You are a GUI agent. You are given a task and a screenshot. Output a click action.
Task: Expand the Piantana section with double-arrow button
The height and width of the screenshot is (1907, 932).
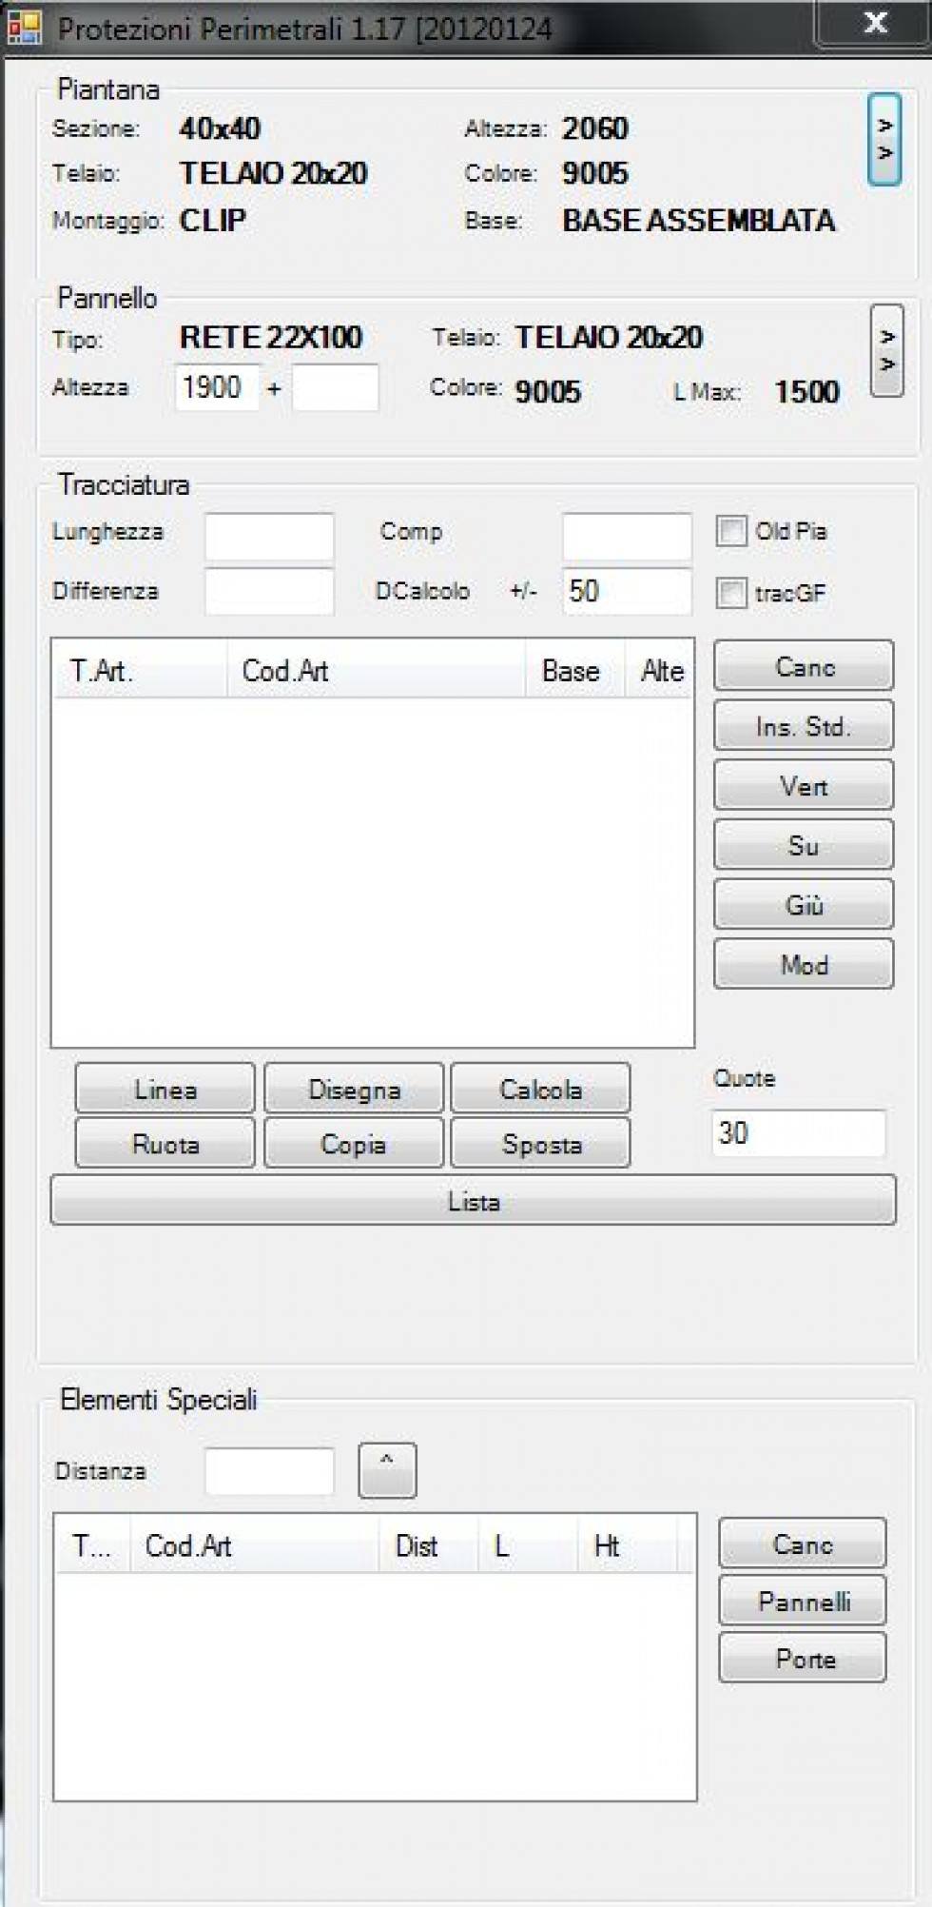(883, 139)
